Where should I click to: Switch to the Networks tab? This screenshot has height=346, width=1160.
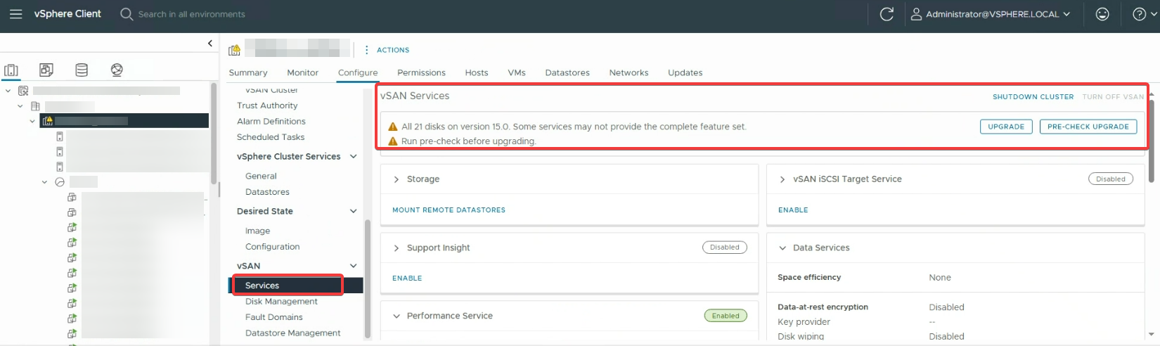[629, 72]
